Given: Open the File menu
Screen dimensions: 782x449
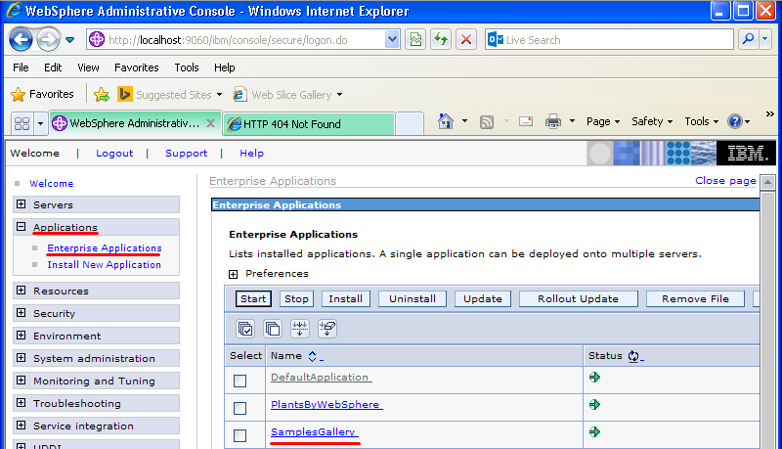Looking at the screenshot, I should tap(21, 67).
